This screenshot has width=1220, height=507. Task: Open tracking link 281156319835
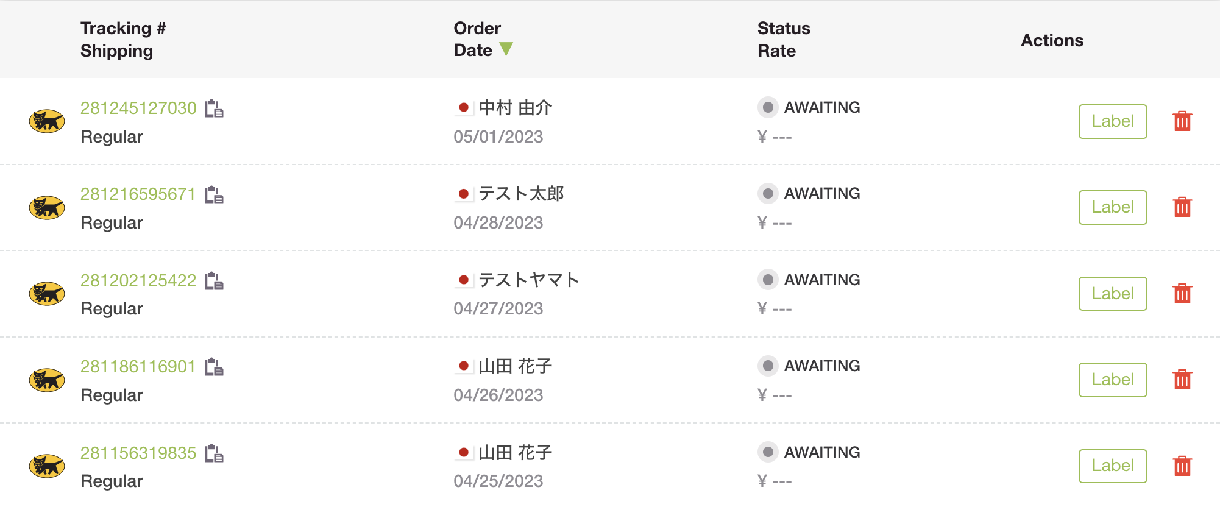pyautogui.click(x=138, y=453)
